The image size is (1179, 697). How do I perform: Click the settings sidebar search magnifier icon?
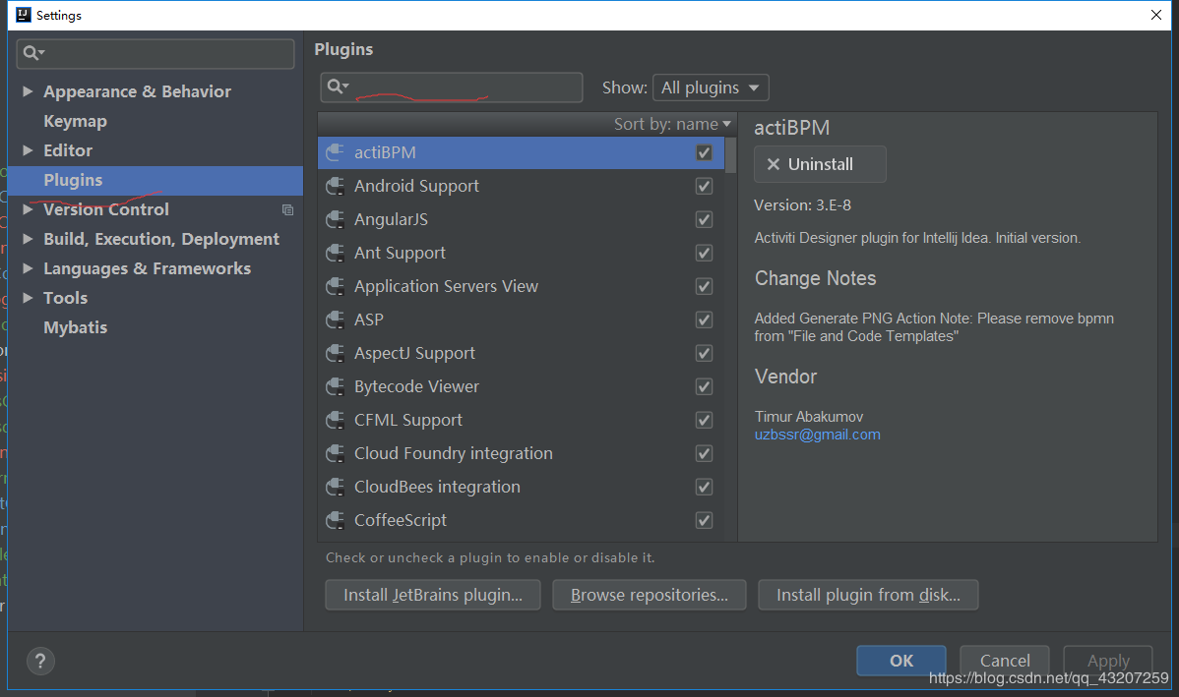pos(33,53)
